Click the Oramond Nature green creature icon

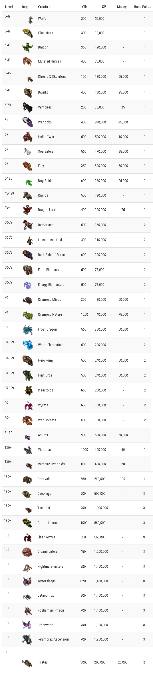pyautogui.click(x=28, y=315)
